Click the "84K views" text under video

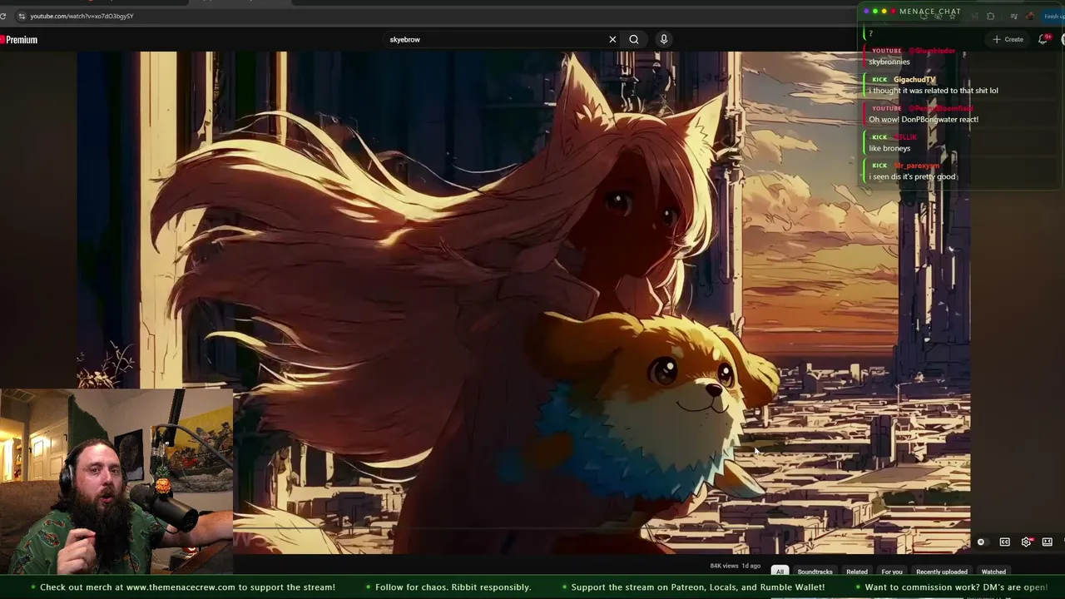point(724,566)
